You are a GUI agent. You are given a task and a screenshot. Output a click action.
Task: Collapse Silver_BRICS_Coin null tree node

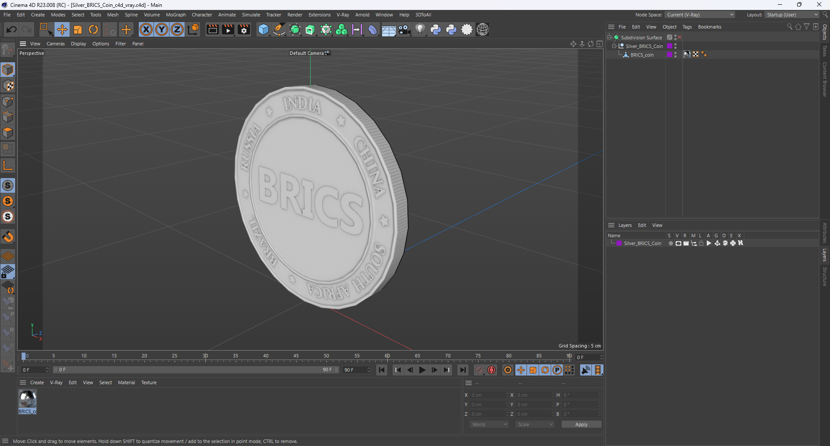click(614, 46)
